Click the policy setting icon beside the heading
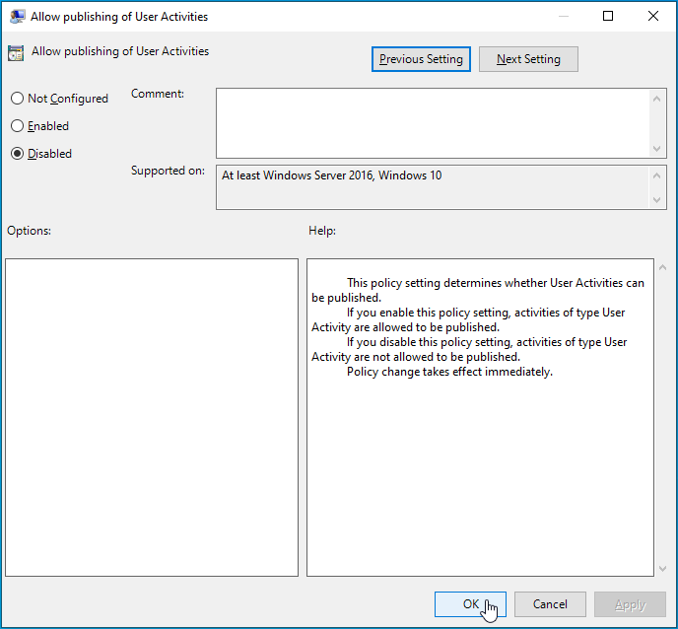678x629 pixels. 16,53
